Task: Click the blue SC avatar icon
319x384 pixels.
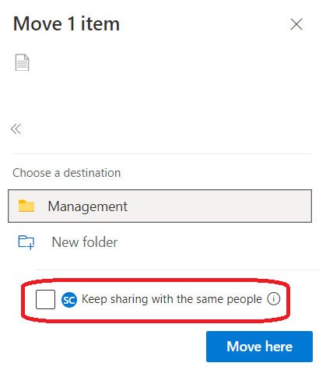Action: (69, 300)
